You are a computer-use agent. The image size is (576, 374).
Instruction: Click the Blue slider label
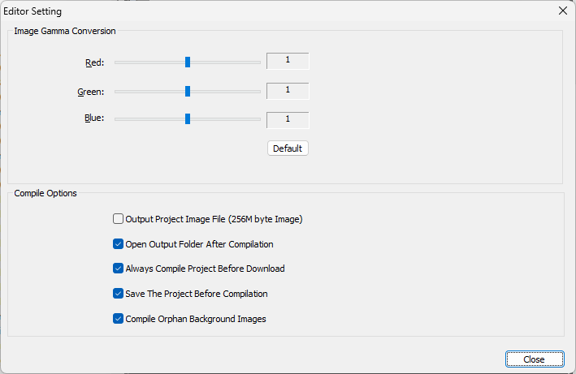click(x=93, y=118)
